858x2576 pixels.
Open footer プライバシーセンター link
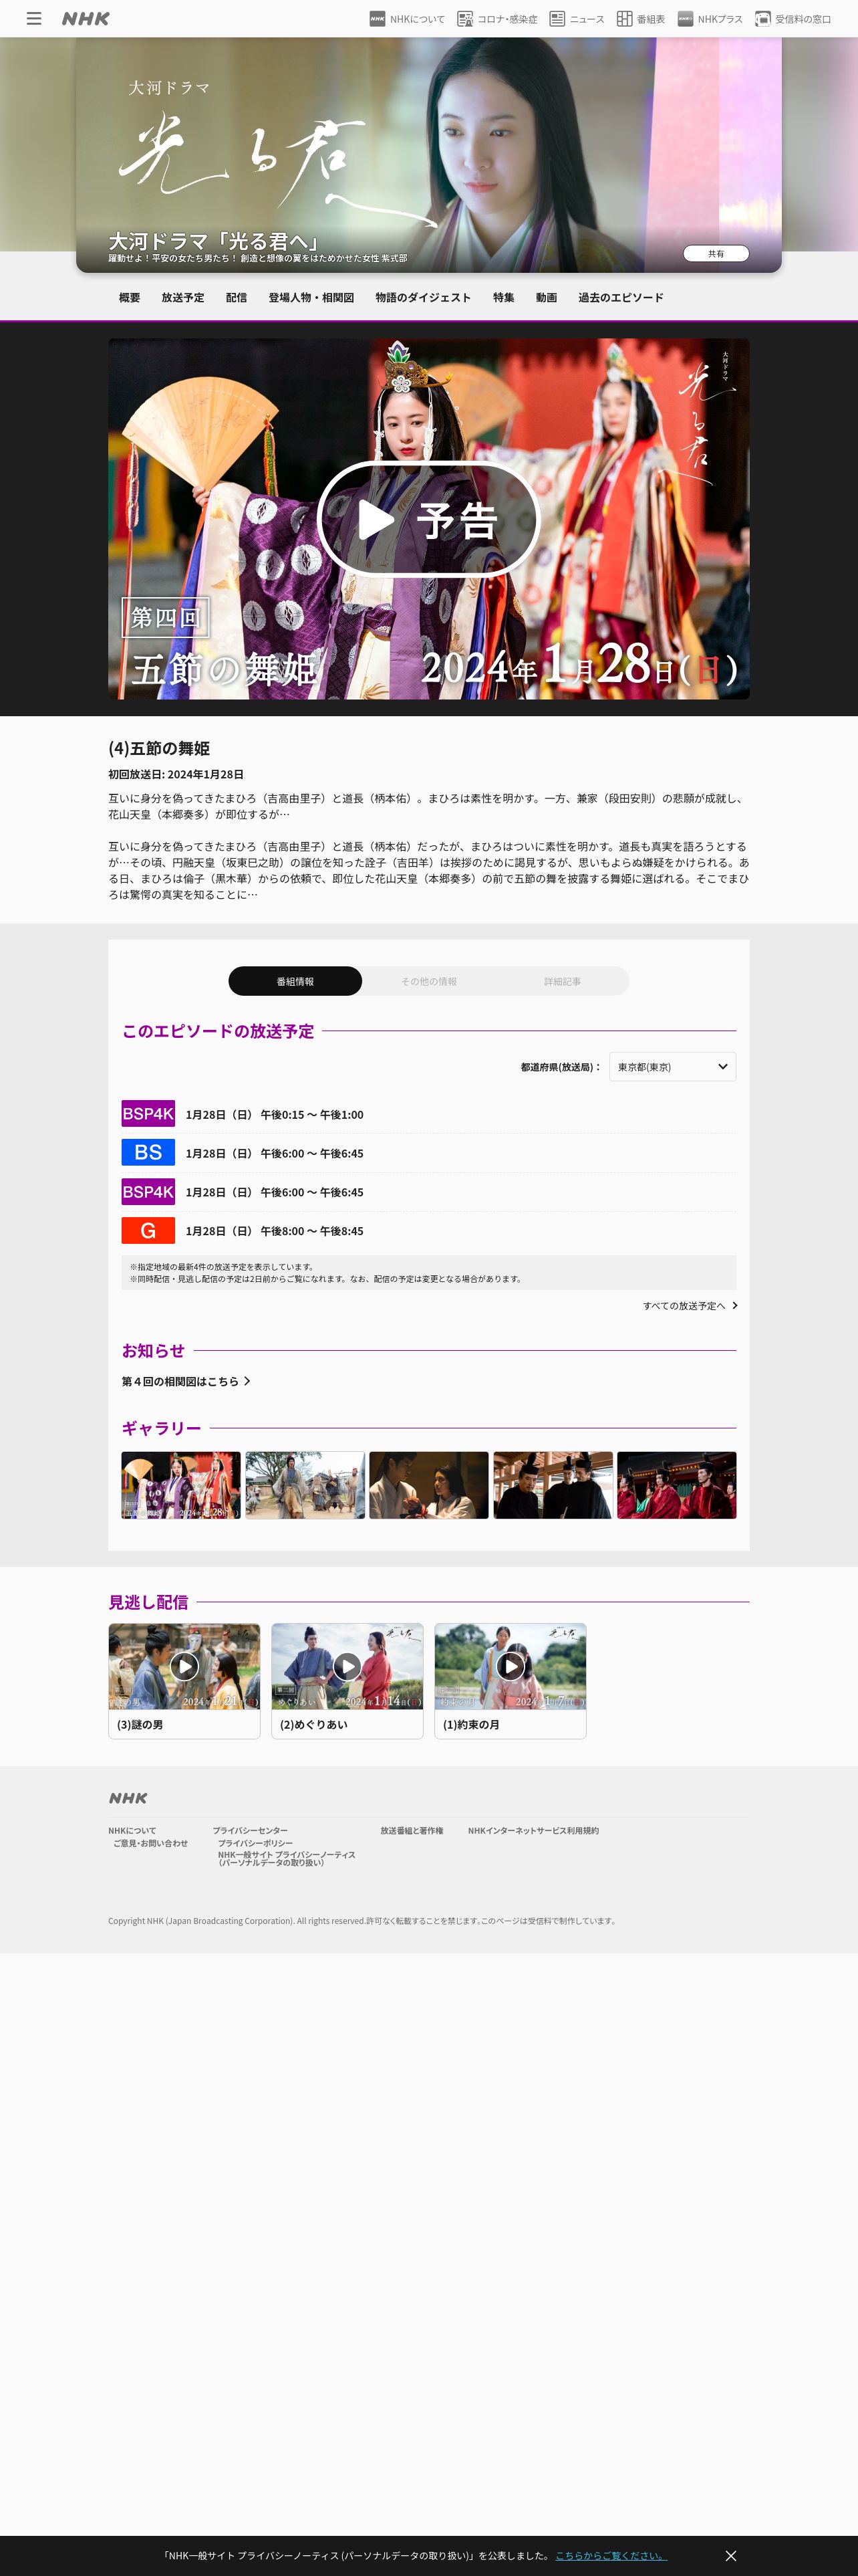250,1831
